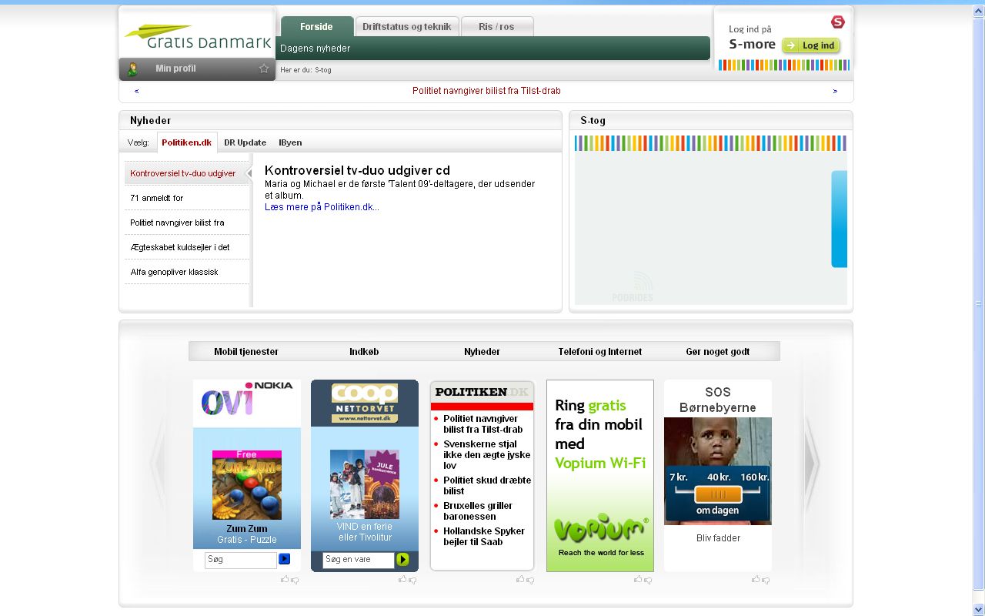Show next news ticker headline with right arrow
Viewport: 985px width, 616px height.
[835, 91]
